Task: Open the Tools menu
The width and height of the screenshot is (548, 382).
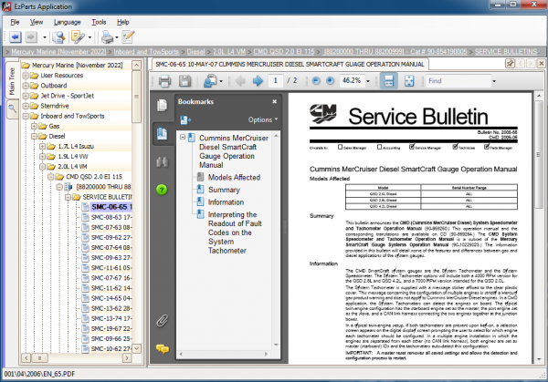Action: tap(98, 20)
